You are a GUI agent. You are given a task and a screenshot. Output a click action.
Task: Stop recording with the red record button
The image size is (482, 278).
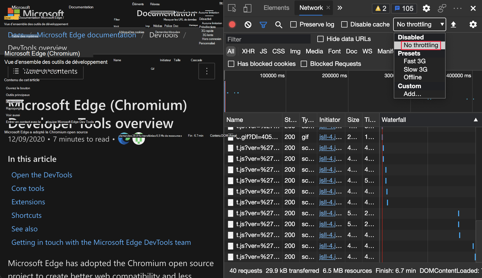(x=232, y=24)
